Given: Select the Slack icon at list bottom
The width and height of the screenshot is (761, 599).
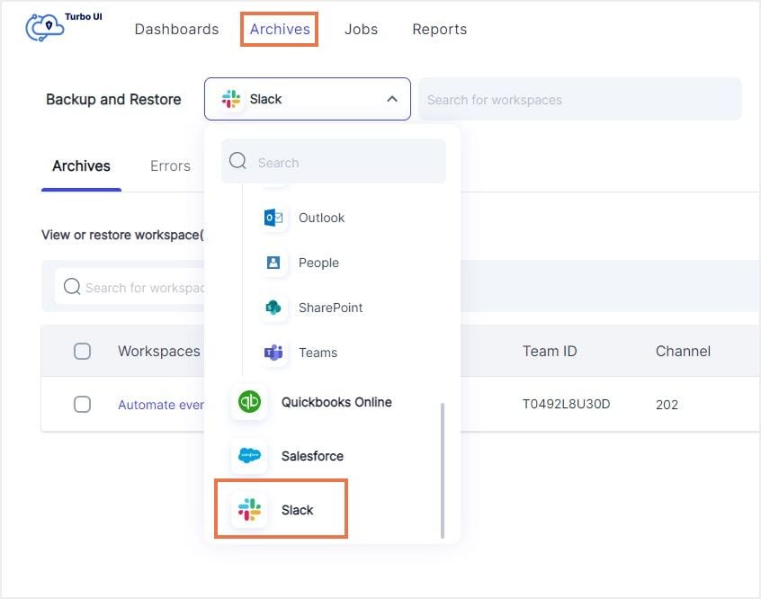Looking at the screenshot, I should (x=248, y=508).
